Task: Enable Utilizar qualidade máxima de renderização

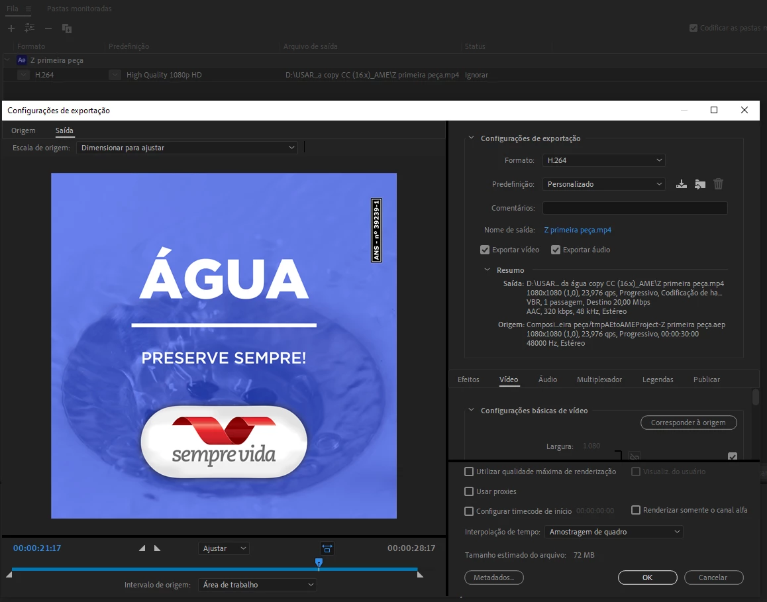Action: click(x=469, y=472)
